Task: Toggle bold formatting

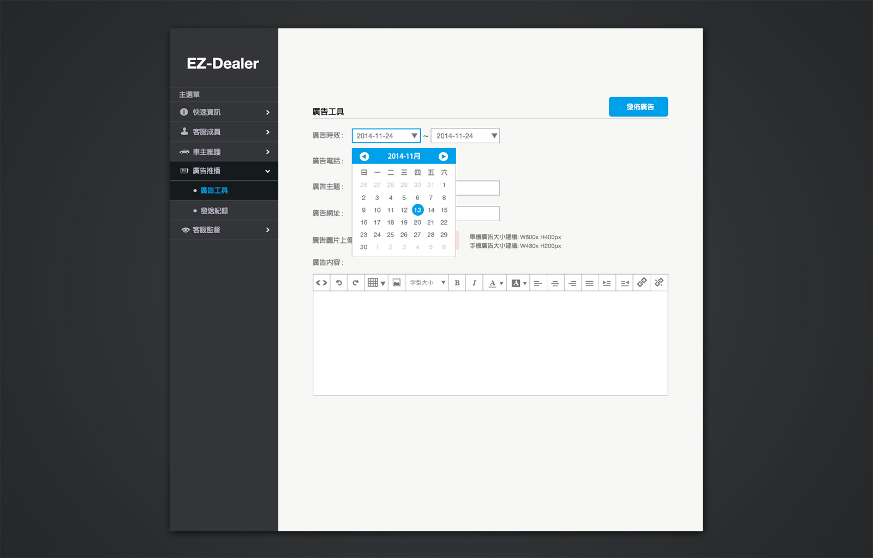Action: [457, 283]
